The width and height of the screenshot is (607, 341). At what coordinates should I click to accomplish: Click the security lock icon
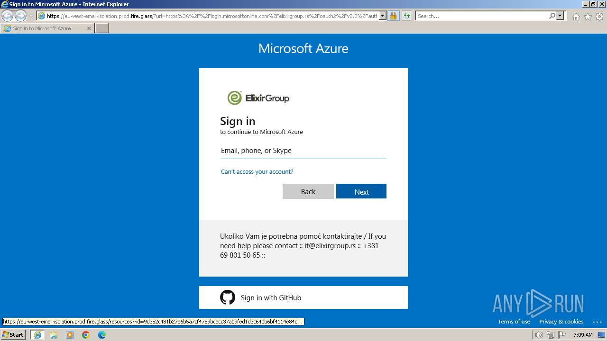pyautogui.click(x=393, y=16)
